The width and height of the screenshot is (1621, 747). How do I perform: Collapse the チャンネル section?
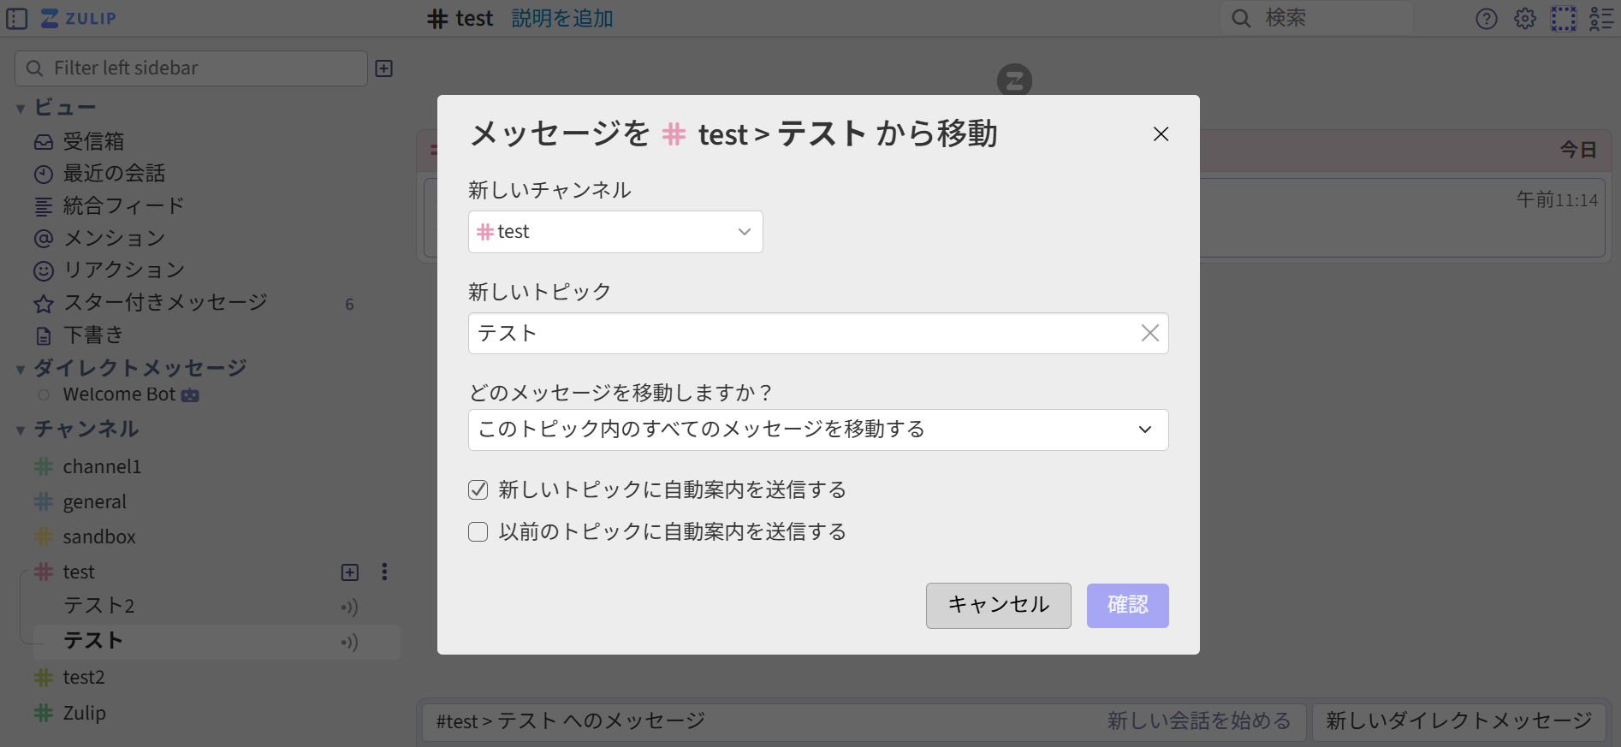pyautogui.click(x=21, y=430)
